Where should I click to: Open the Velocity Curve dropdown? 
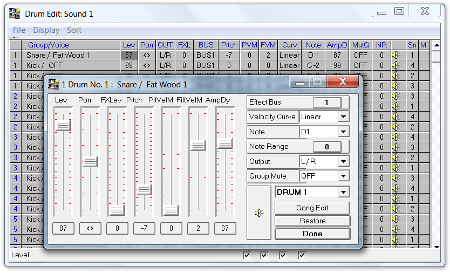coord(343,117)
